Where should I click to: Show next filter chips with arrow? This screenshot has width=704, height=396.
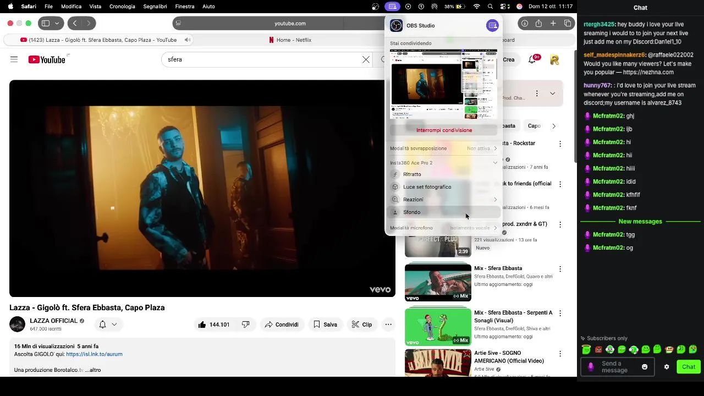pyautogui.click(x=554, y=126)
